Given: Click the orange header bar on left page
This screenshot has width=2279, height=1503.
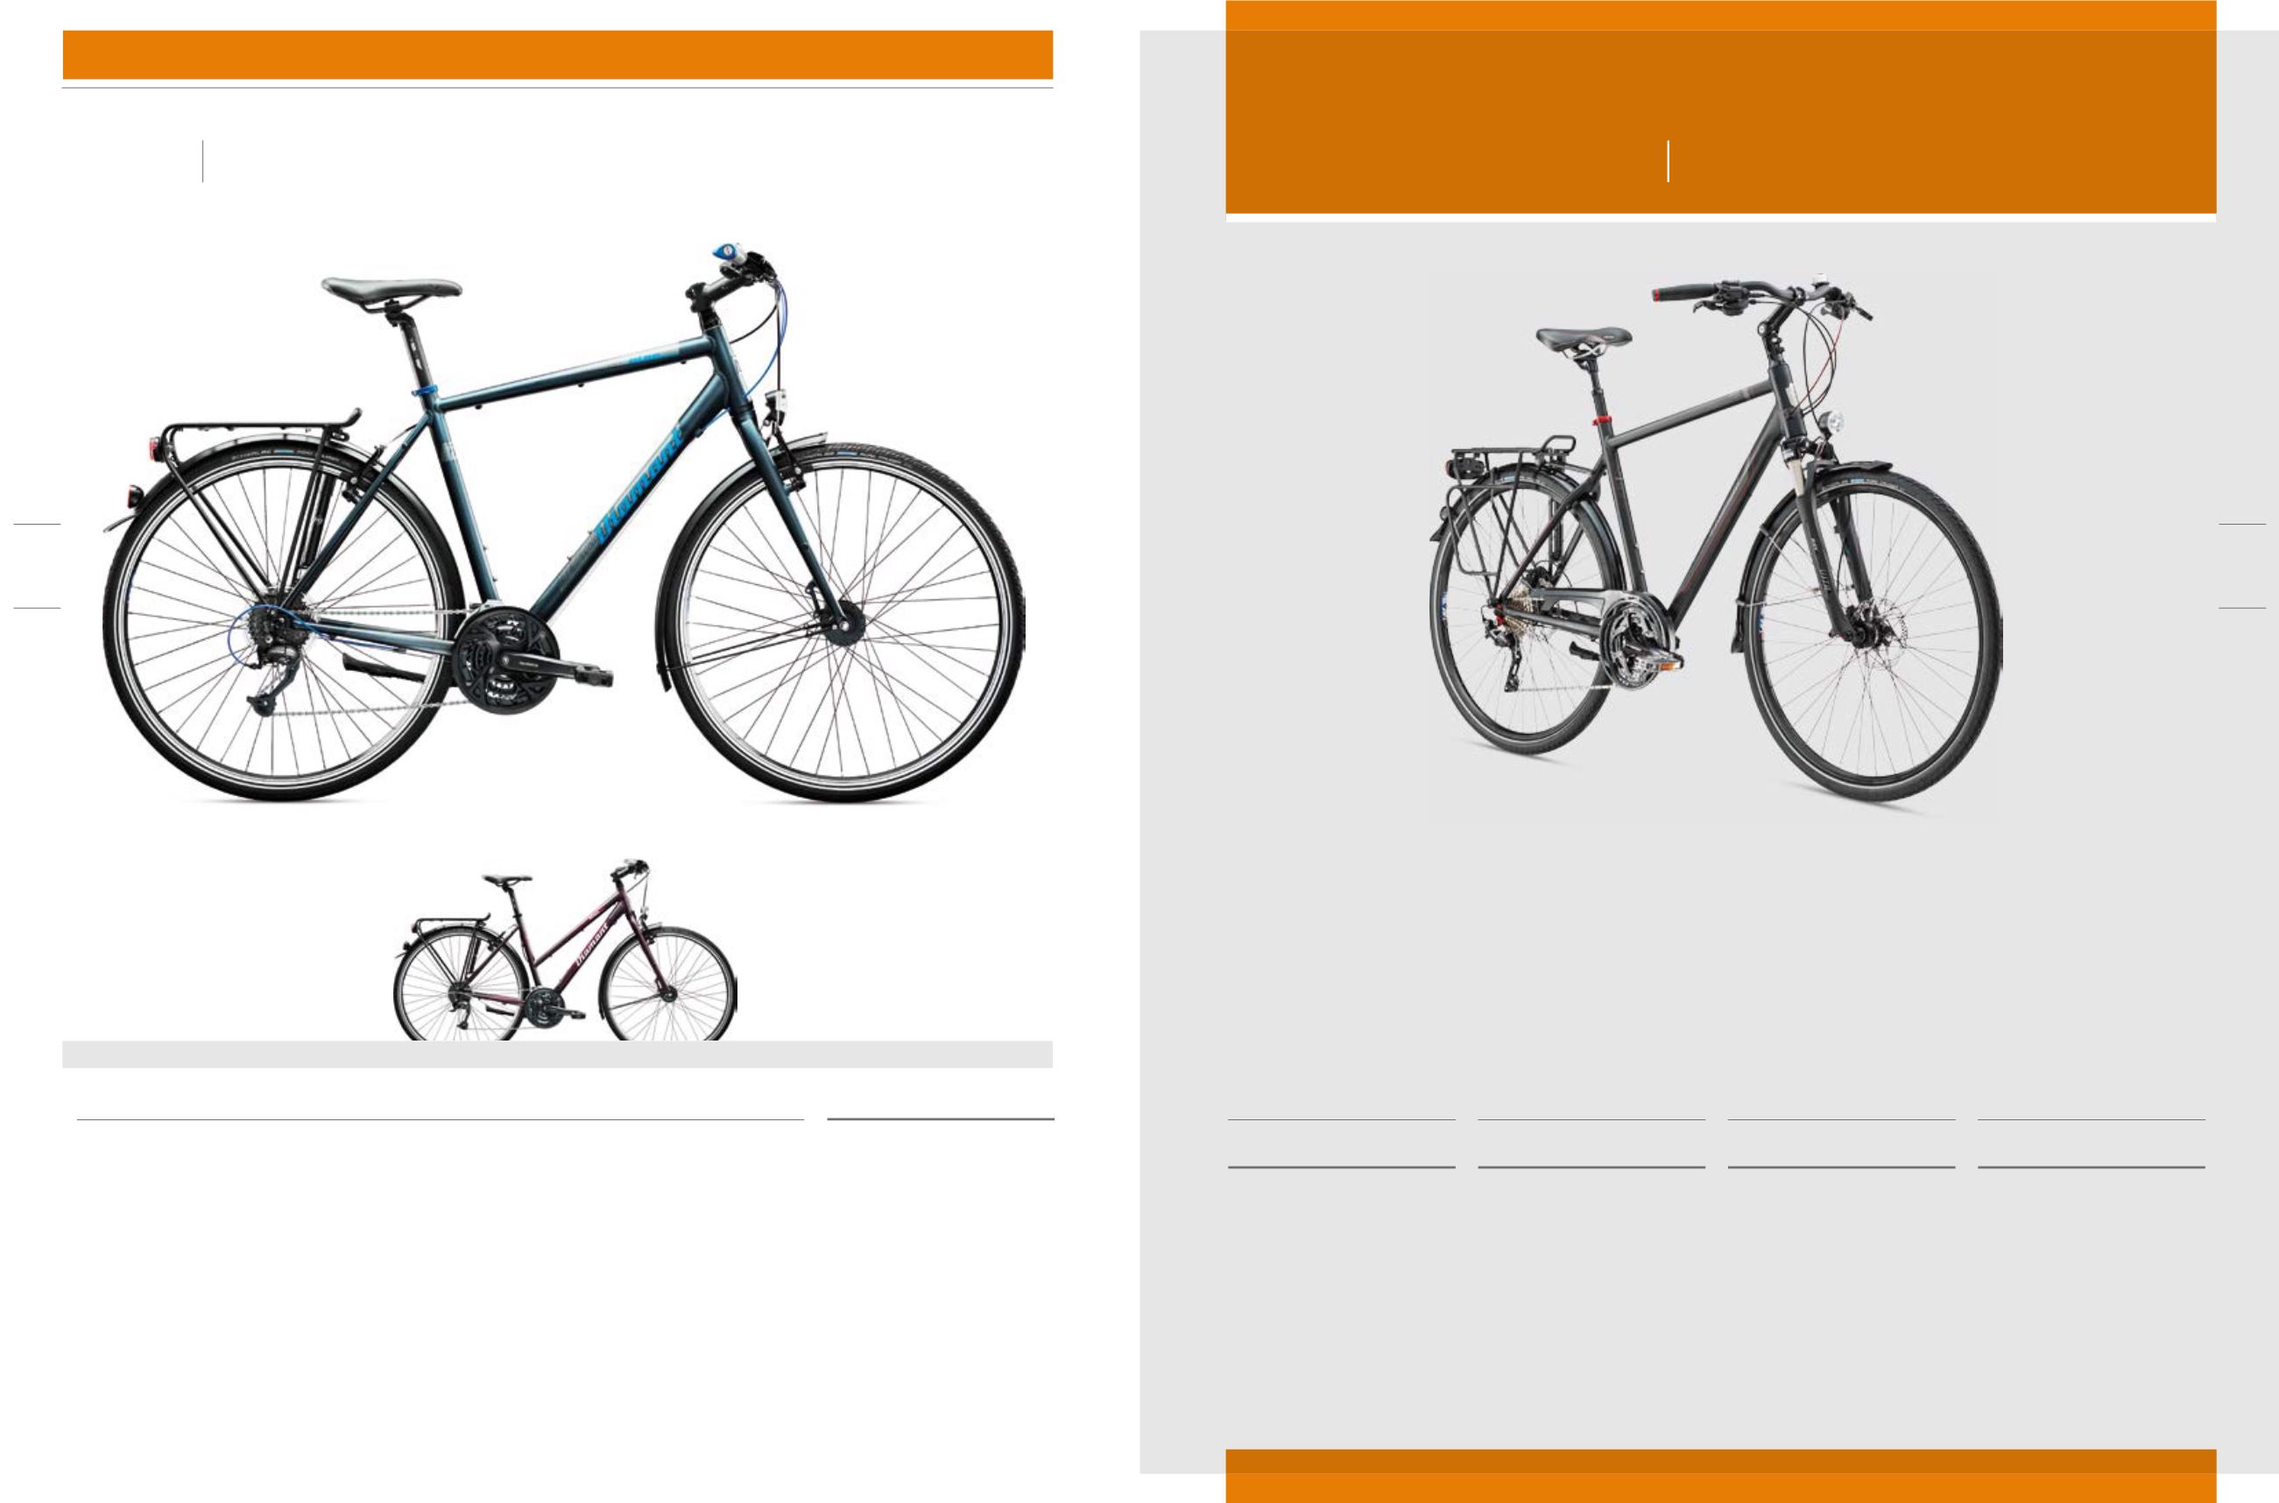Looking at the screenshot, I should (558, 54).
